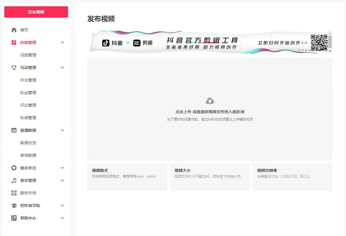Collapse the 互动管理 section chevron

[x=62, y=68]
